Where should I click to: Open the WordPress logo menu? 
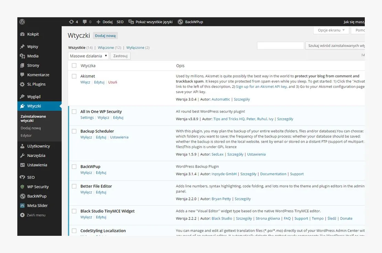22,21
